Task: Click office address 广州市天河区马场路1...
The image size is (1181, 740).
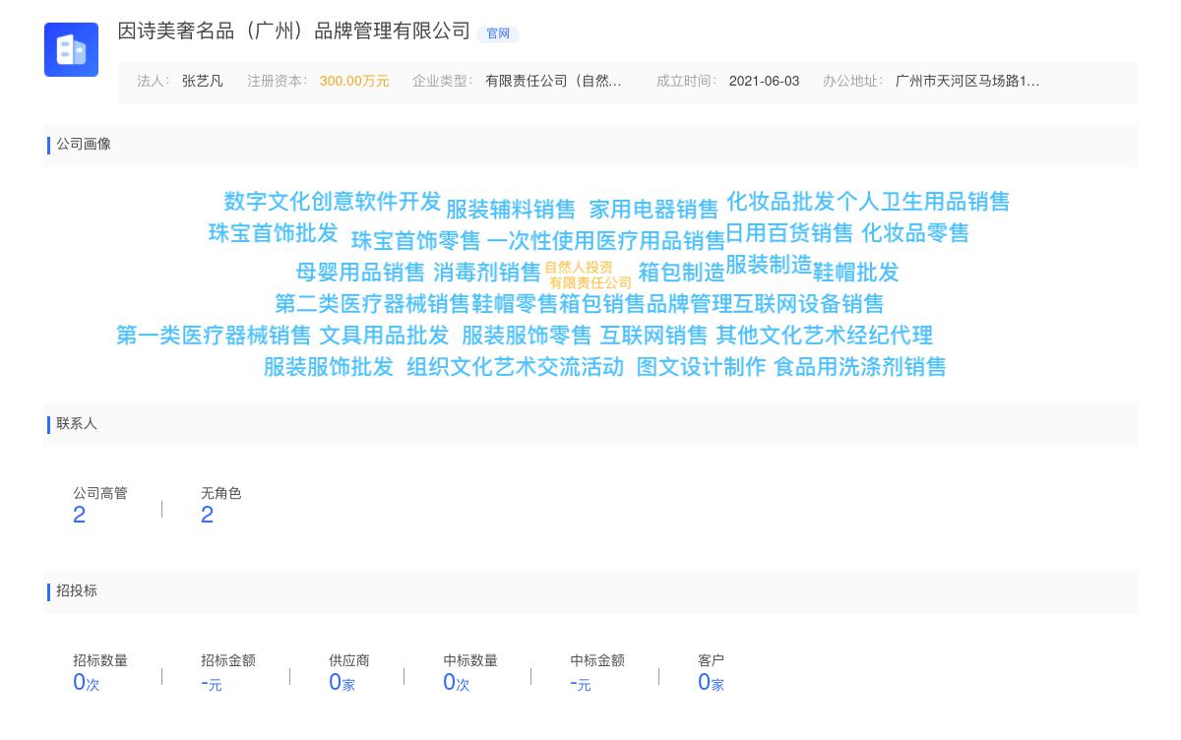Action: click(967, 82)
